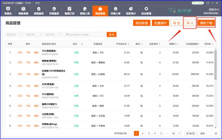Open the 销售单据 sales receipts module
Image resolution: width=222 pixels, height=139 pixels.
pyautogui.click(x=23, y=11)
